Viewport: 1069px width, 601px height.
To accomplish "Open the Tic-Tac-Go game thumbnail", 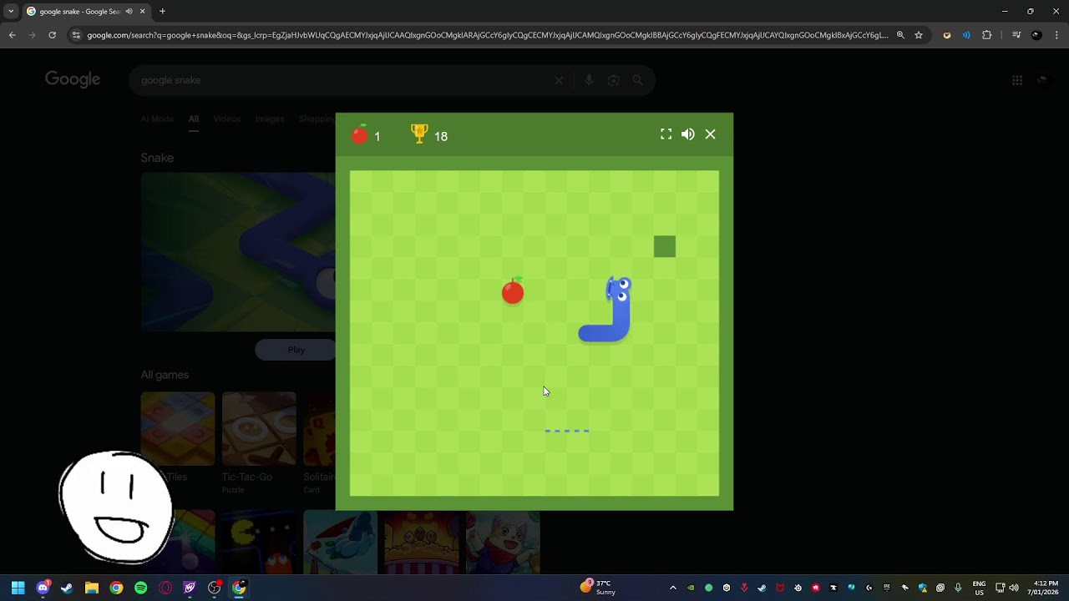I will pos(259,429).
